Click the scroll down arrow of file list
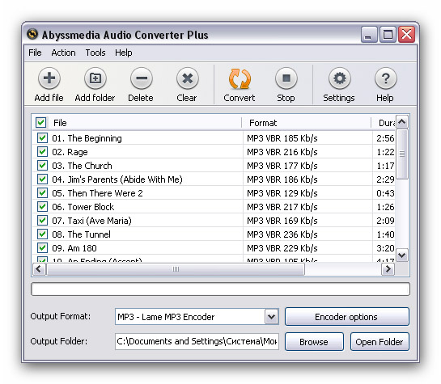The height and width of the screenshot is (384, 441). [402, 255]
